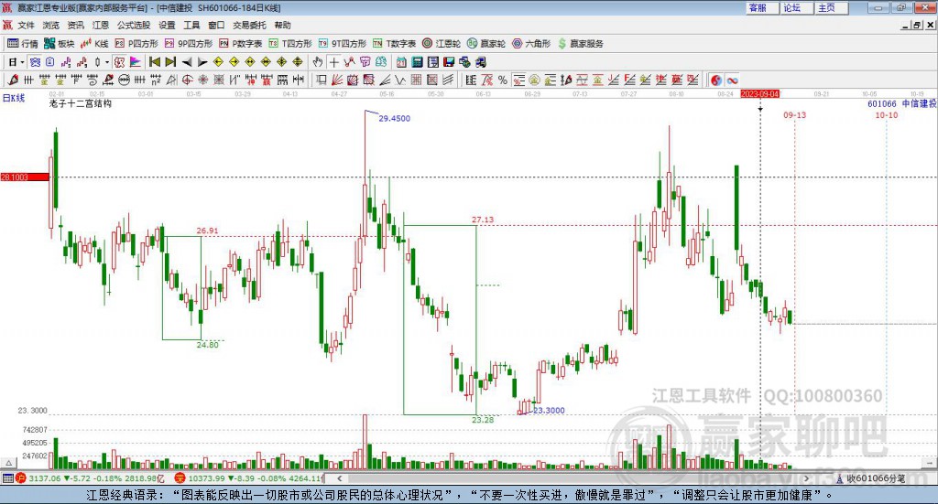Click the 10-10 blue date label
This screenshot has height=504, width=938.
point(887,115)
